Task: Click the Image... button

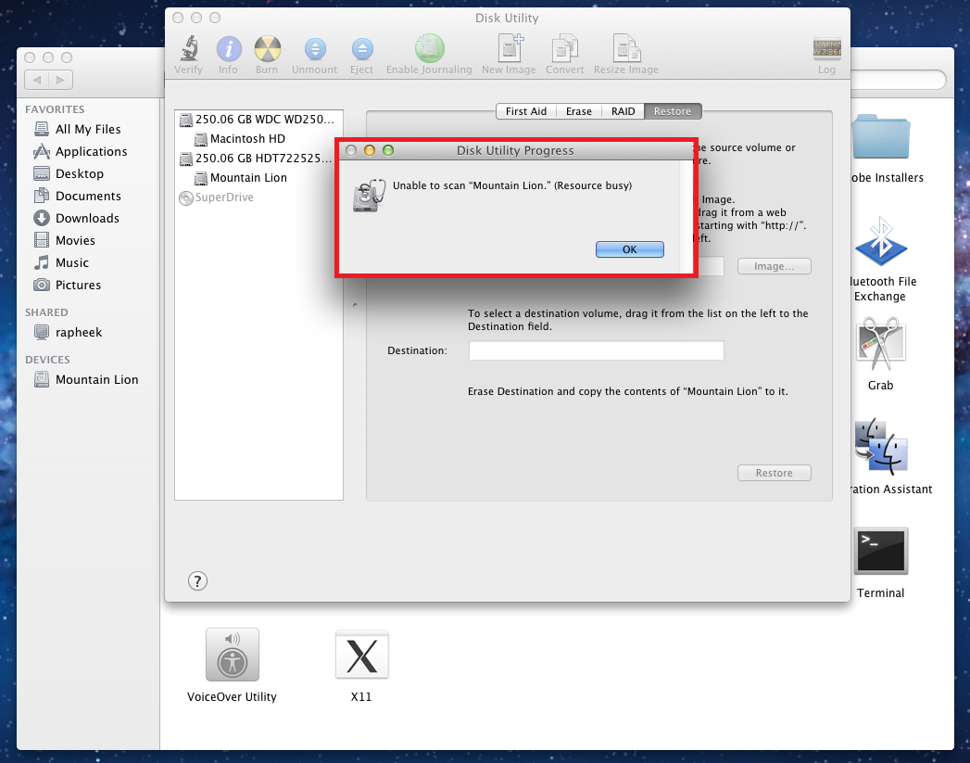Action: 774,266
